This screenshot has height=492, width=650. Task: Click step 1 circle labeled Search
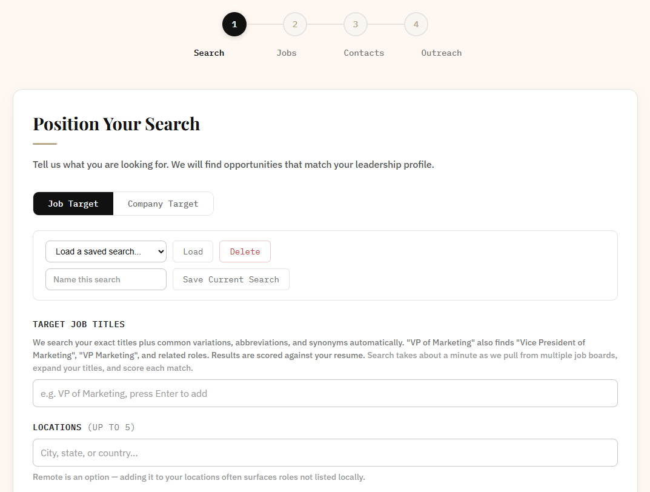pyautogui.click(x=234, y=24)
